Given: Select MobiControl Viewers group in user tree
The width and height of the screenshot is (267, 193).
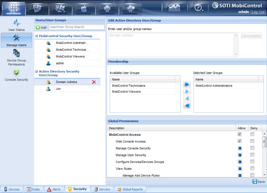Looking at the screenshot, I should 67,56.
